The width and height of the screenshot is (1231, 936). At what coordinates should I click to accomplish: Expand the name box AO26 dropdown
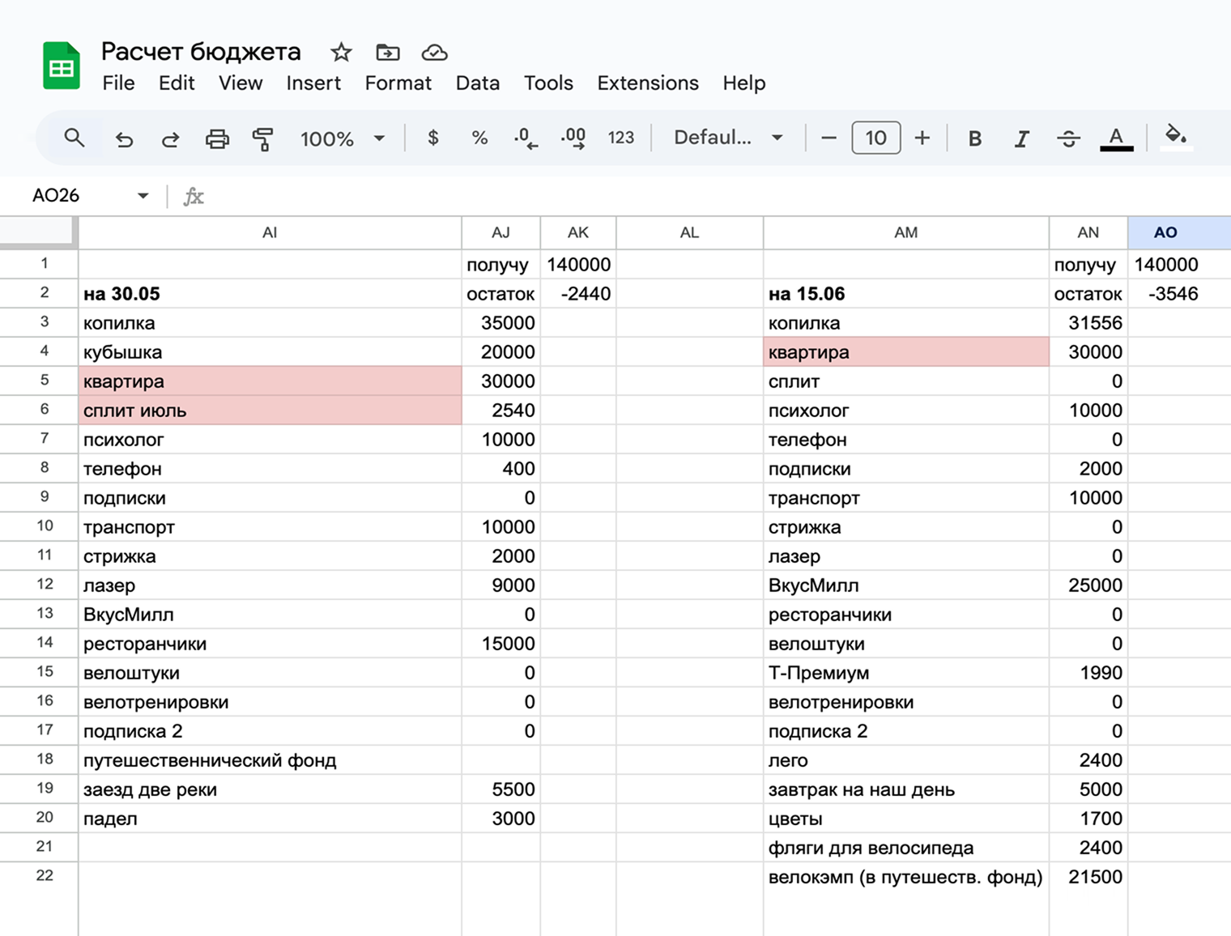(x=143, y=196)
